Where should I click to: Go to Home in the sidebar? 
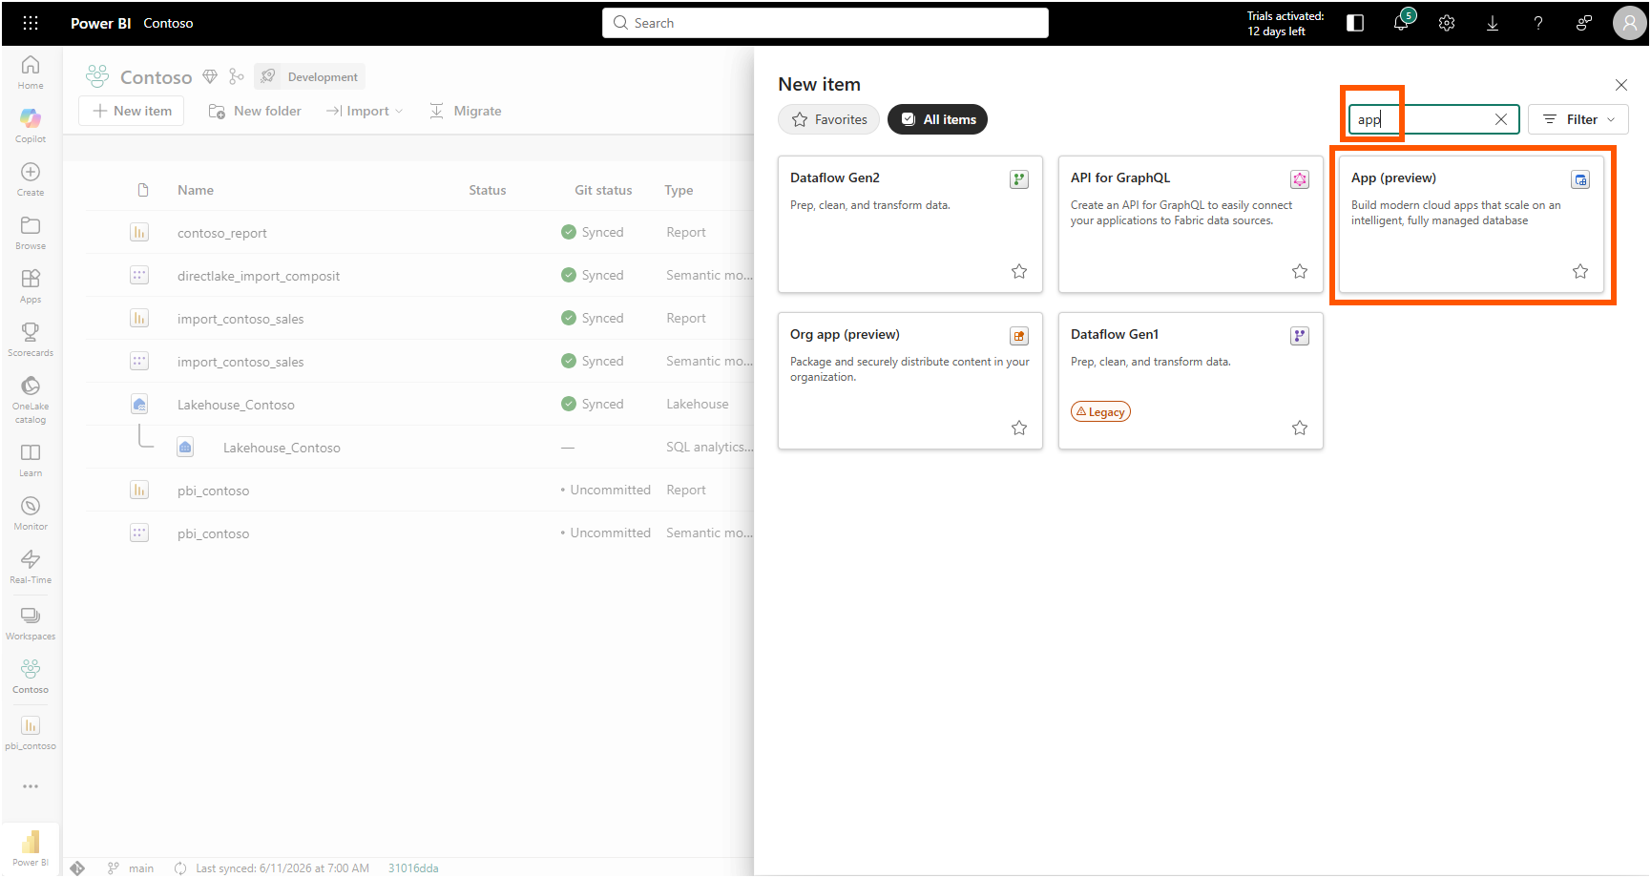pos(31,72)
